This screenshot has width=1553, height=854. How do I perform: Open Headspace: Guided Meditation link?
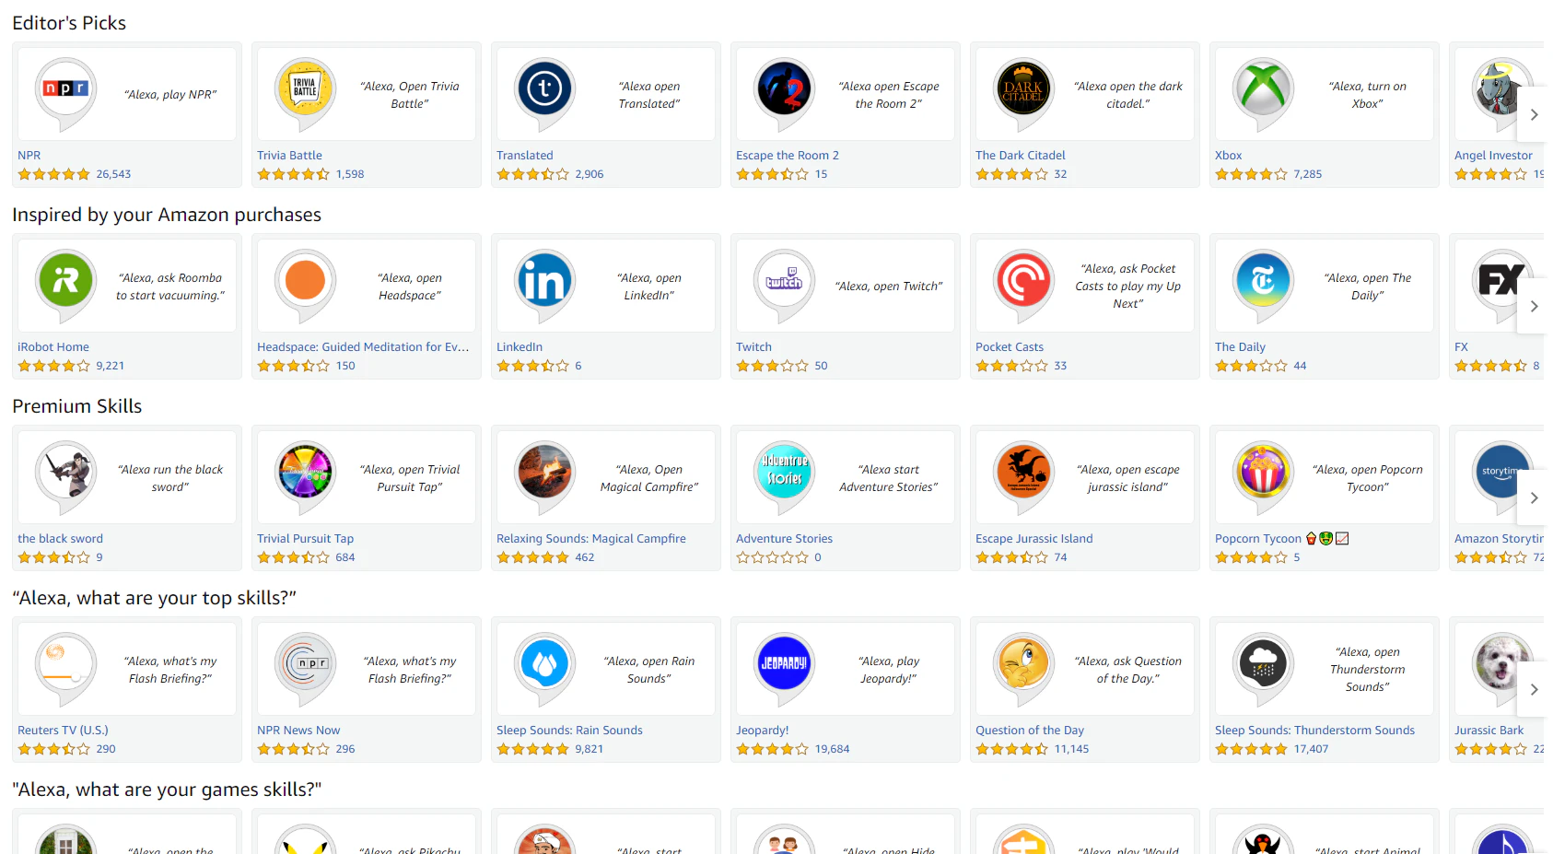point(363,347)
